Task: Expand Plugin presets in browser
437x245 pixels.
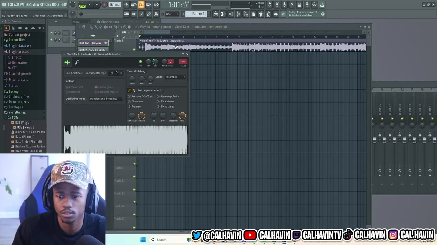Action: click(19, 52)
